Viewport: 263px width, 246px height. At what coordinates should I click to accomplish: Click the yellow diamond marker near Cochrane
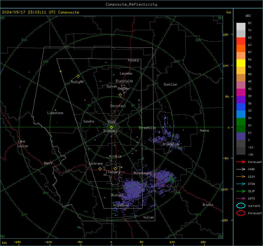point(100,169)
